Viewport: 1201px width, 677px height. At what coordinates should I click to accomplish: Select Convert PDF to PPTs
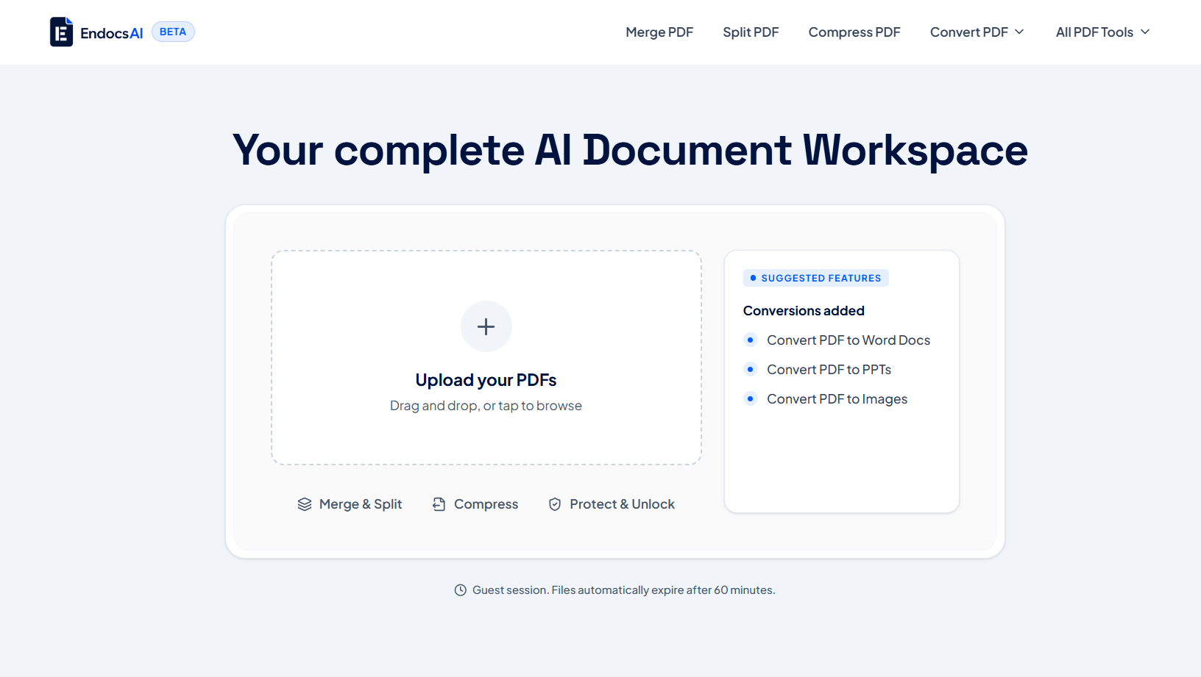[829, 369]
